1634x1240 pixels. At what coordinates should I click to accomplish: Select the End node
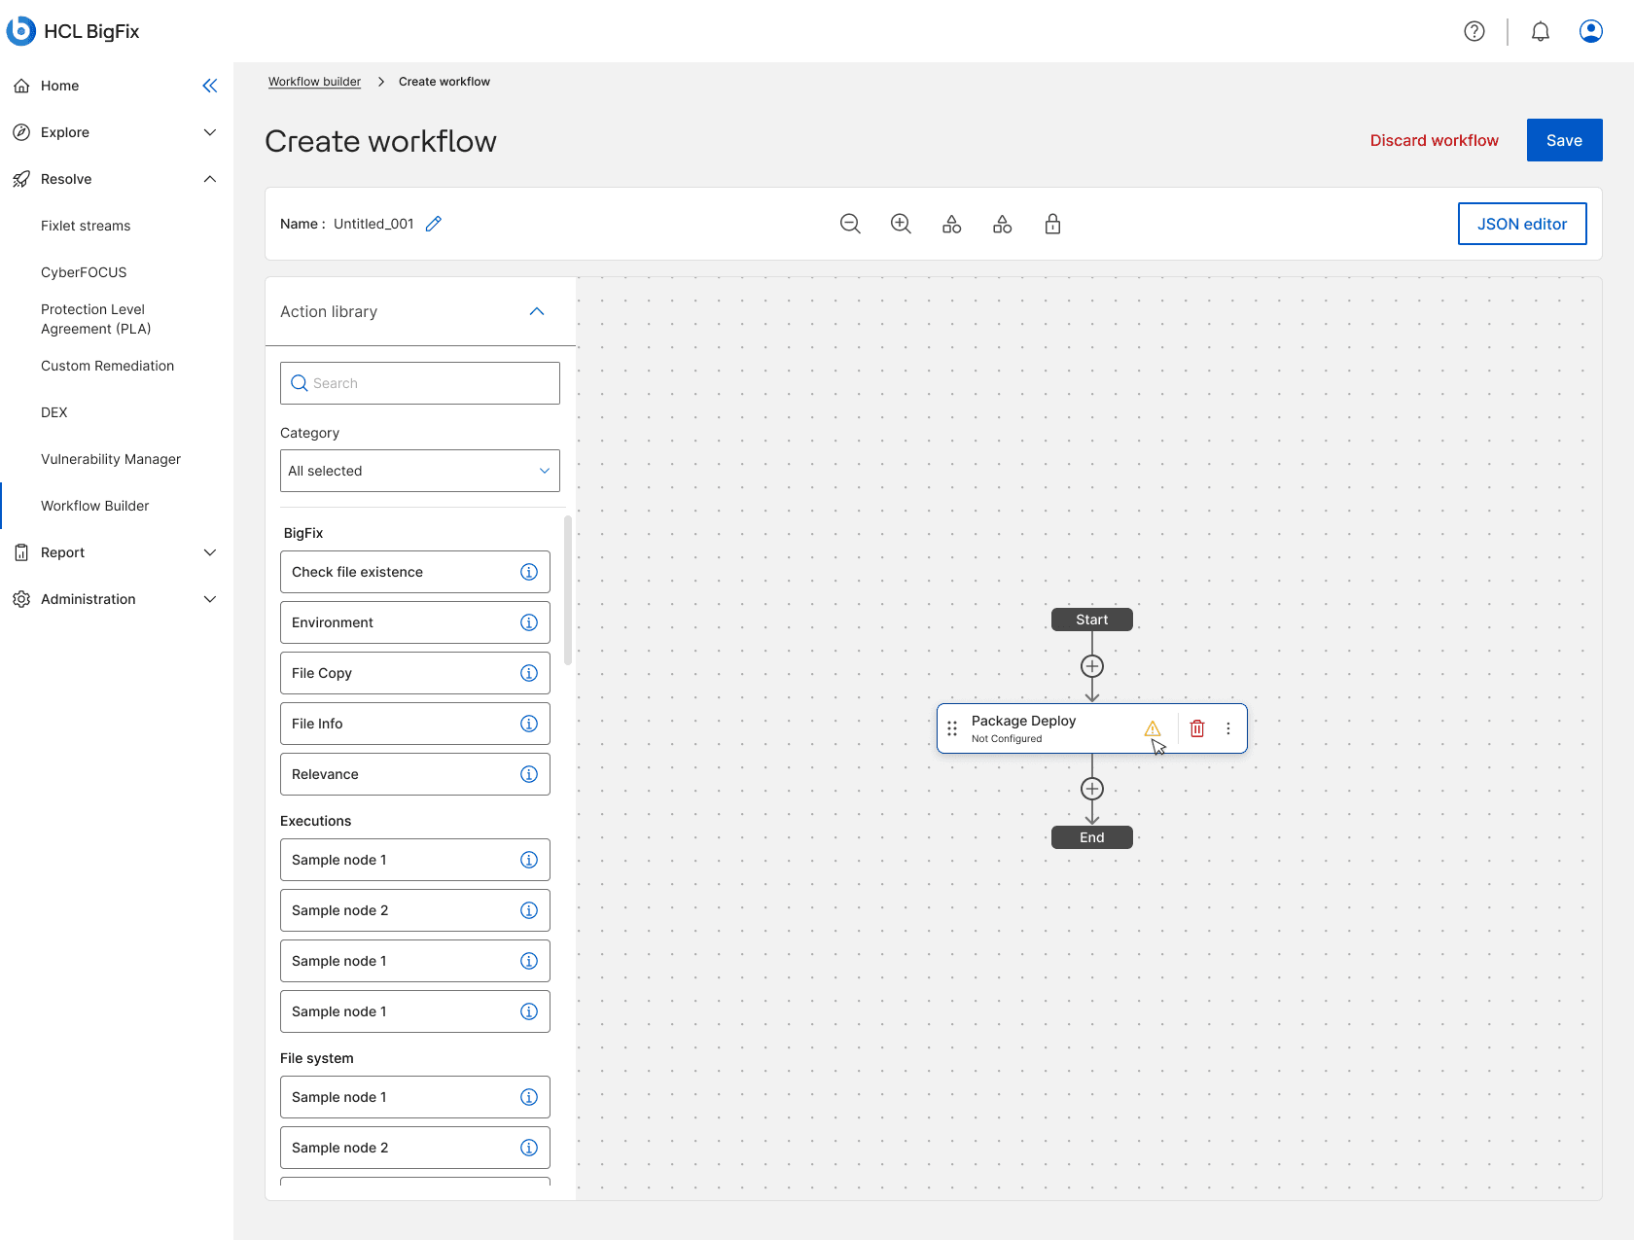point(1092,837)
